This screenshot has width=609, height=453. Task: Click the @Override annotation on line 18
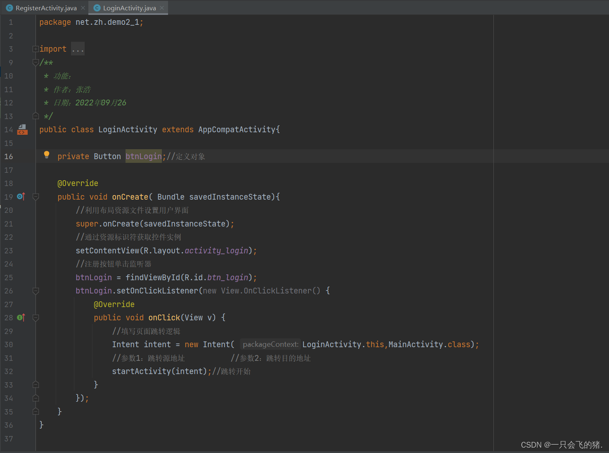tap(78, 184)
